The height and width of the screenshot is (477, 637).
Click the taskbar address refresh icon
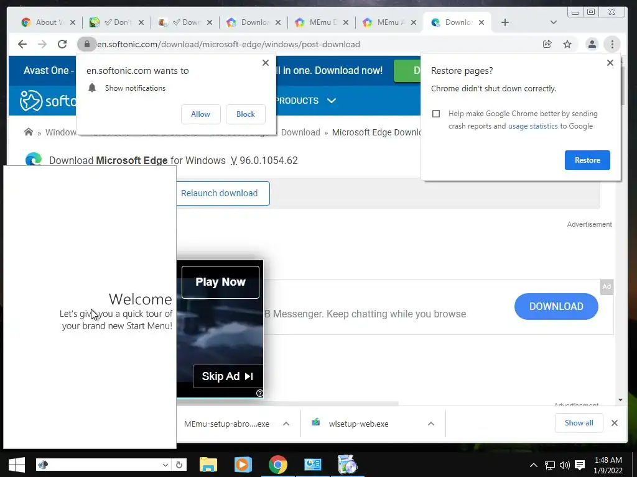(179, 465)
